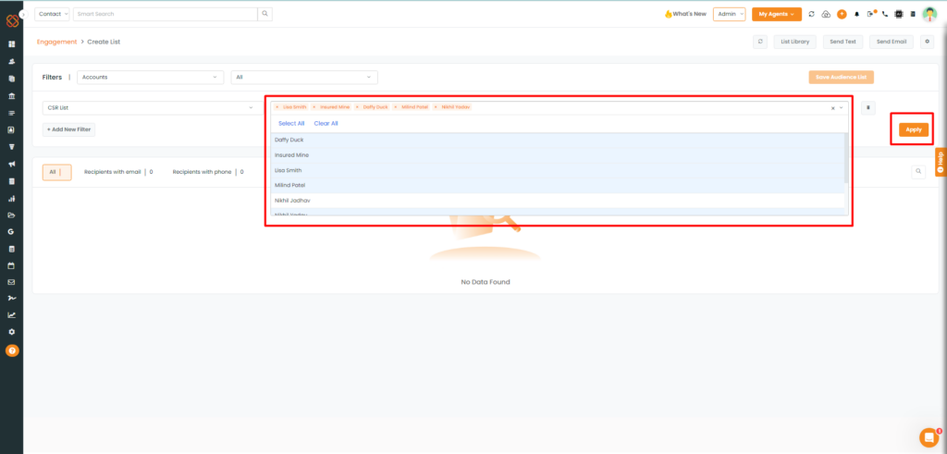The image size is (947, 454).
Task: Open the dashboard icon in left sidebar
Action: coord(11,44)
